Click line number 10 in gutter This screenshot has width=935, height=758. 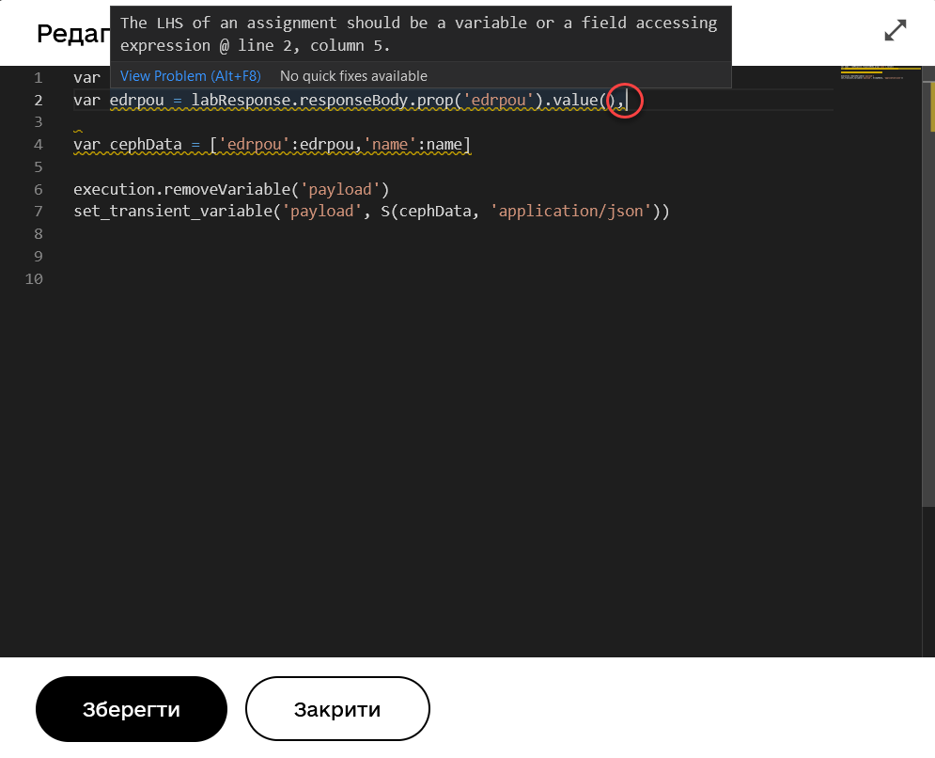34,278
